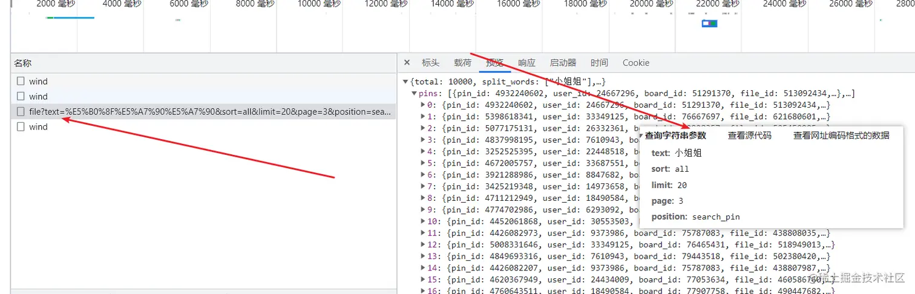
Task: Show the 时间 tab
Action: click(x=599, y=63)
